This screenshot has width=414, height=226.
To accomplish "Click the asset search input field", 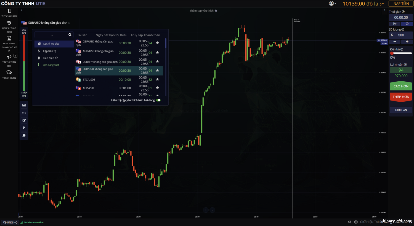I will click(x=51, y=35).
